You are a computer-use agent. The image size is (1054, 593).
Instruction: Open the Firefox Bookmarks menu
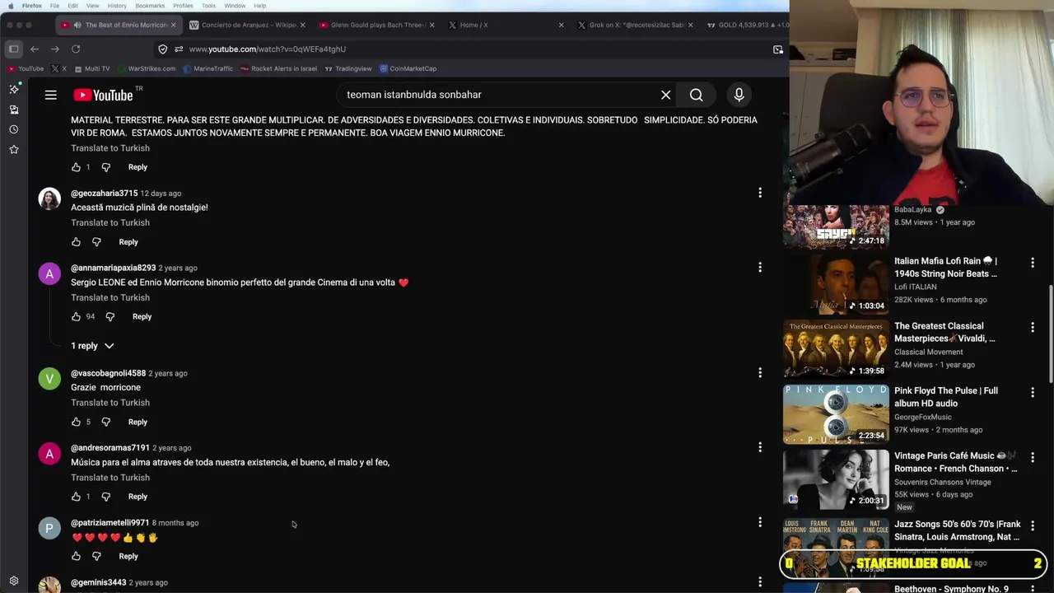(x=150, y=6)
